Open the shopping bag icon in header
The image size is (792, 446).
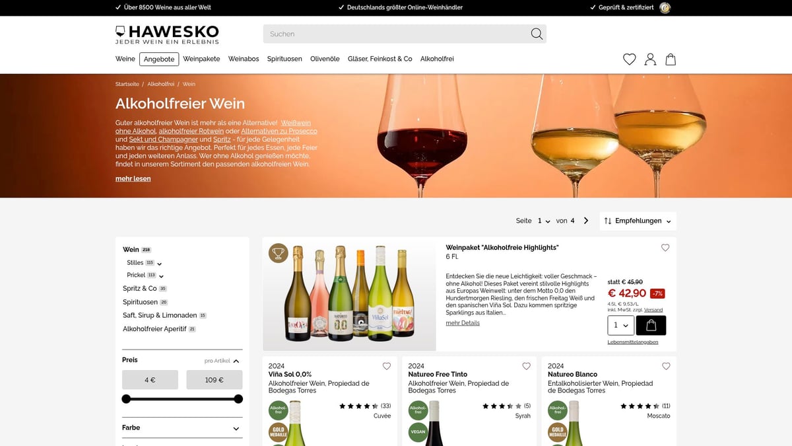pos(671,59)
